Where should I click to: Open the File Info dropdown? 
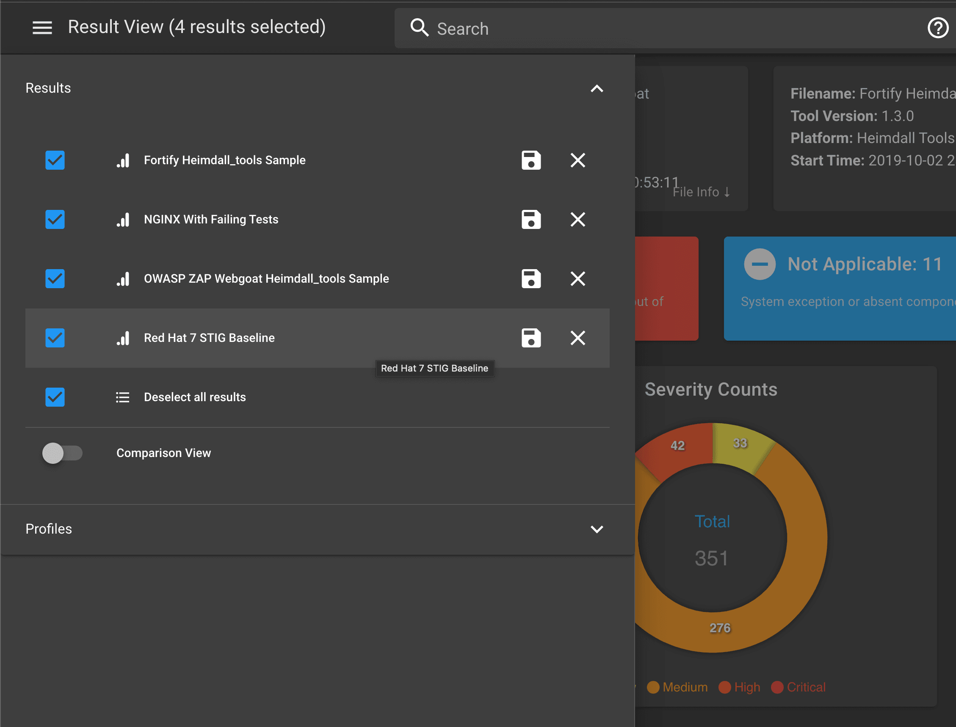pyautogui.click(x=701, y=191)
